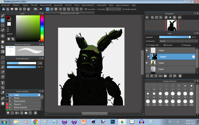
Task: Open Photoshop from the Windows taskbar
Action: [x=113, y=122]
